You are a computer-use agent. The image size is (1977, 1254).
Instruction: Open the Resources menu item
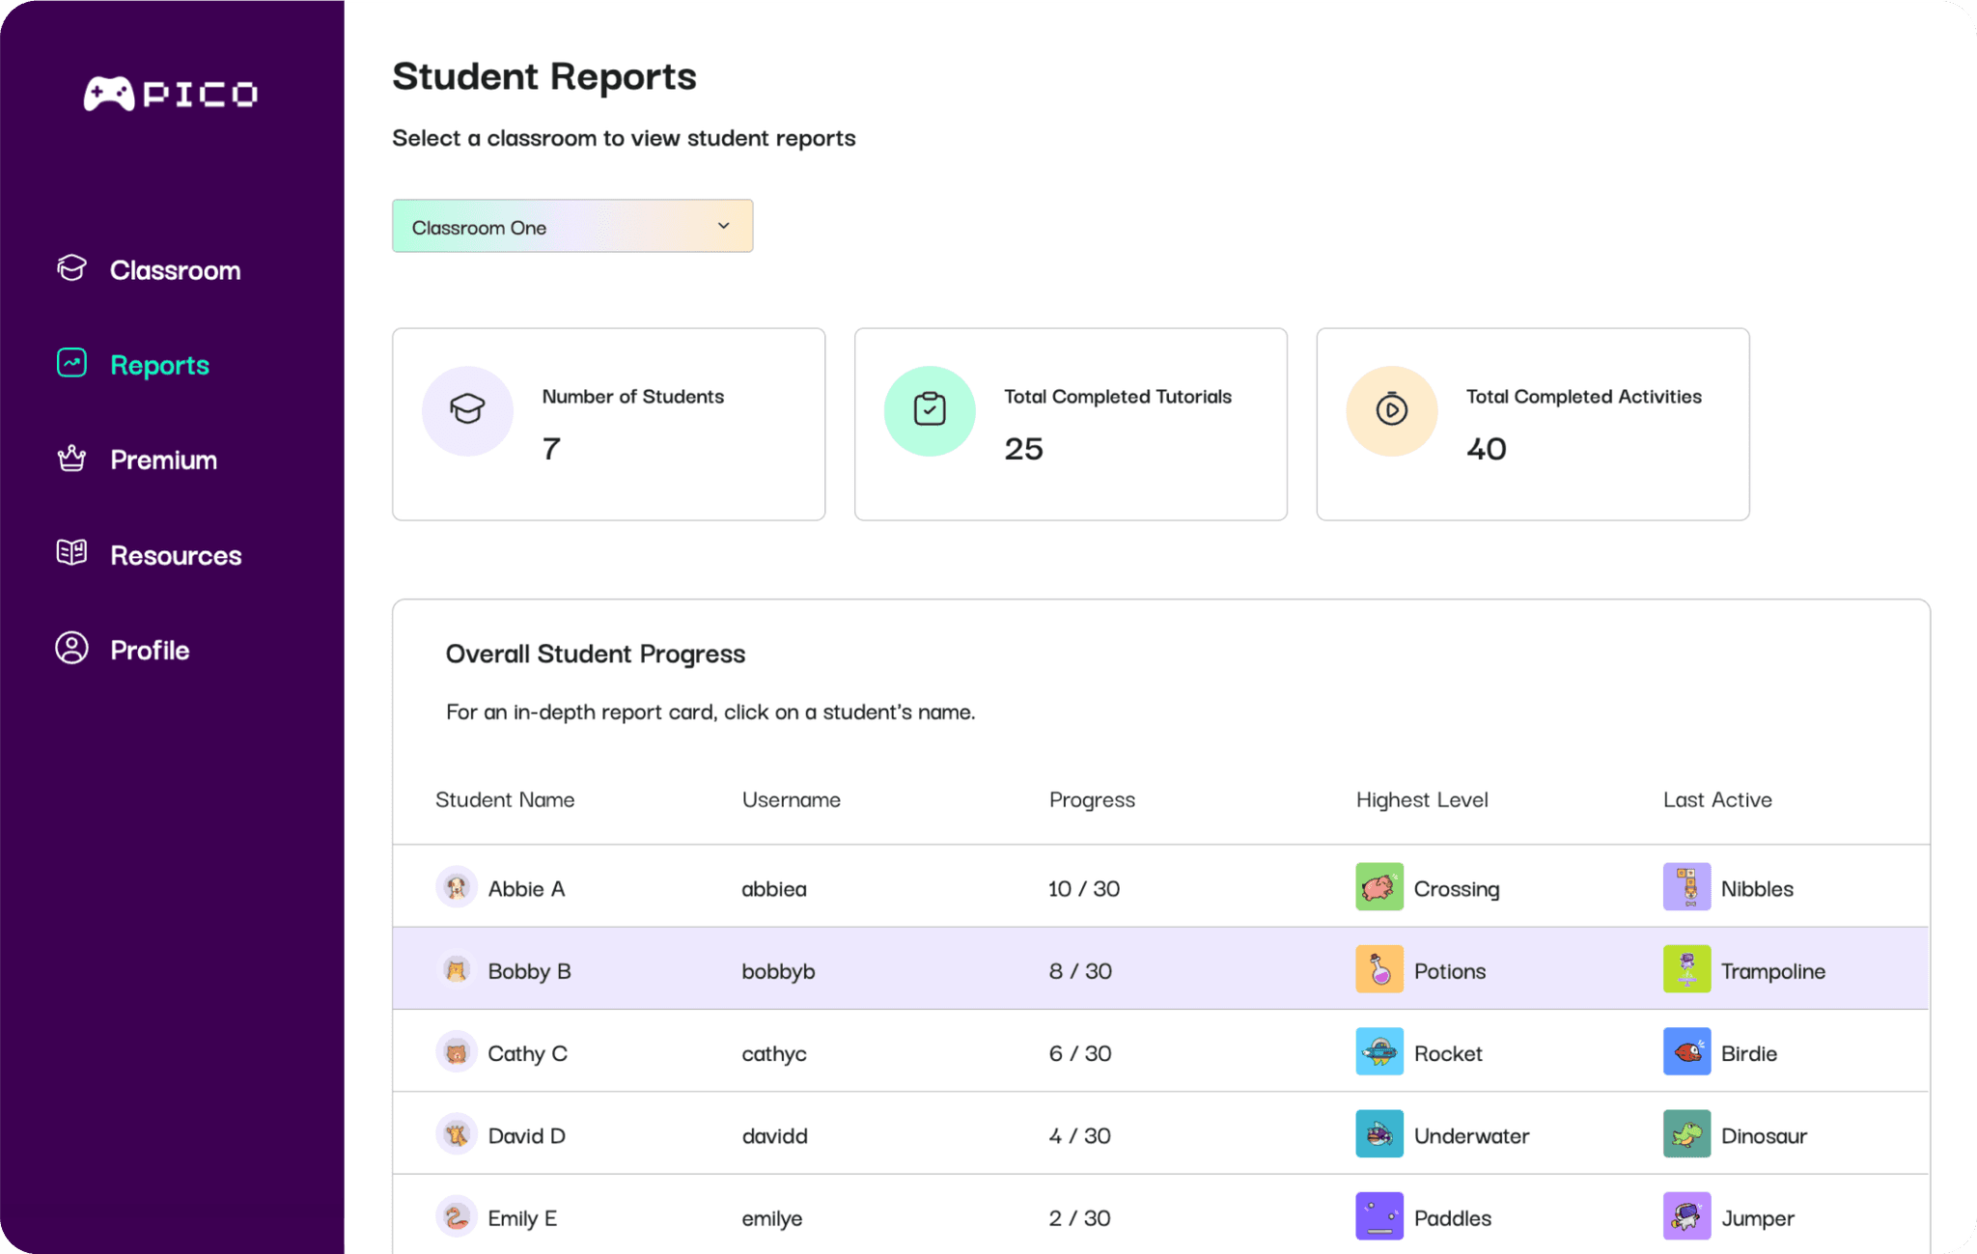pos(175,555)
